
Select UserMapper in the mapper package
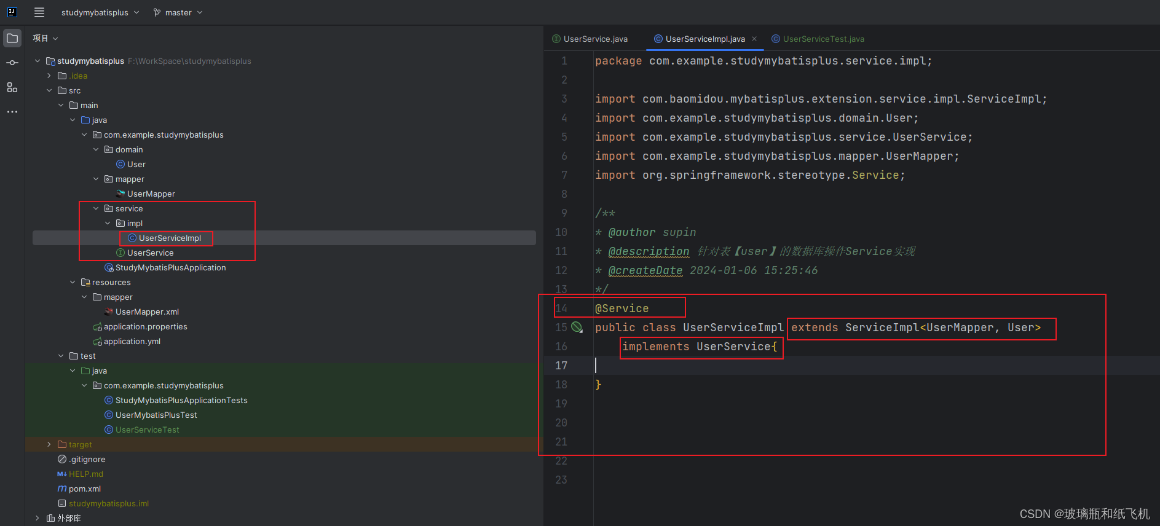click(151, 194)
